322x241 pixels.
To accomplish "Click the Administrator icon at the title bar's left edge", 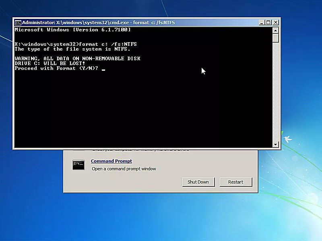I will click(18, 22).
